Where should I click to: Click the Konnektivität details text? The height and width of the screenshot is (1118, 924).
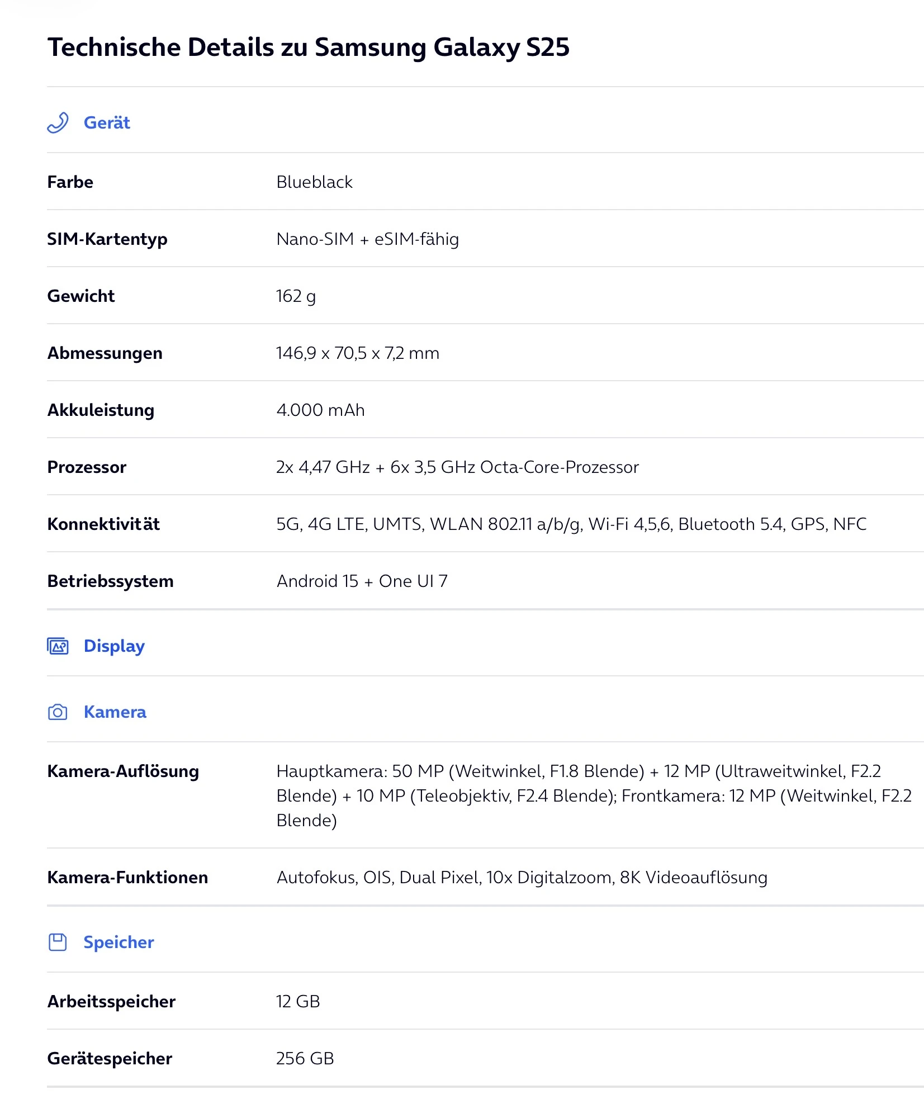572,524
